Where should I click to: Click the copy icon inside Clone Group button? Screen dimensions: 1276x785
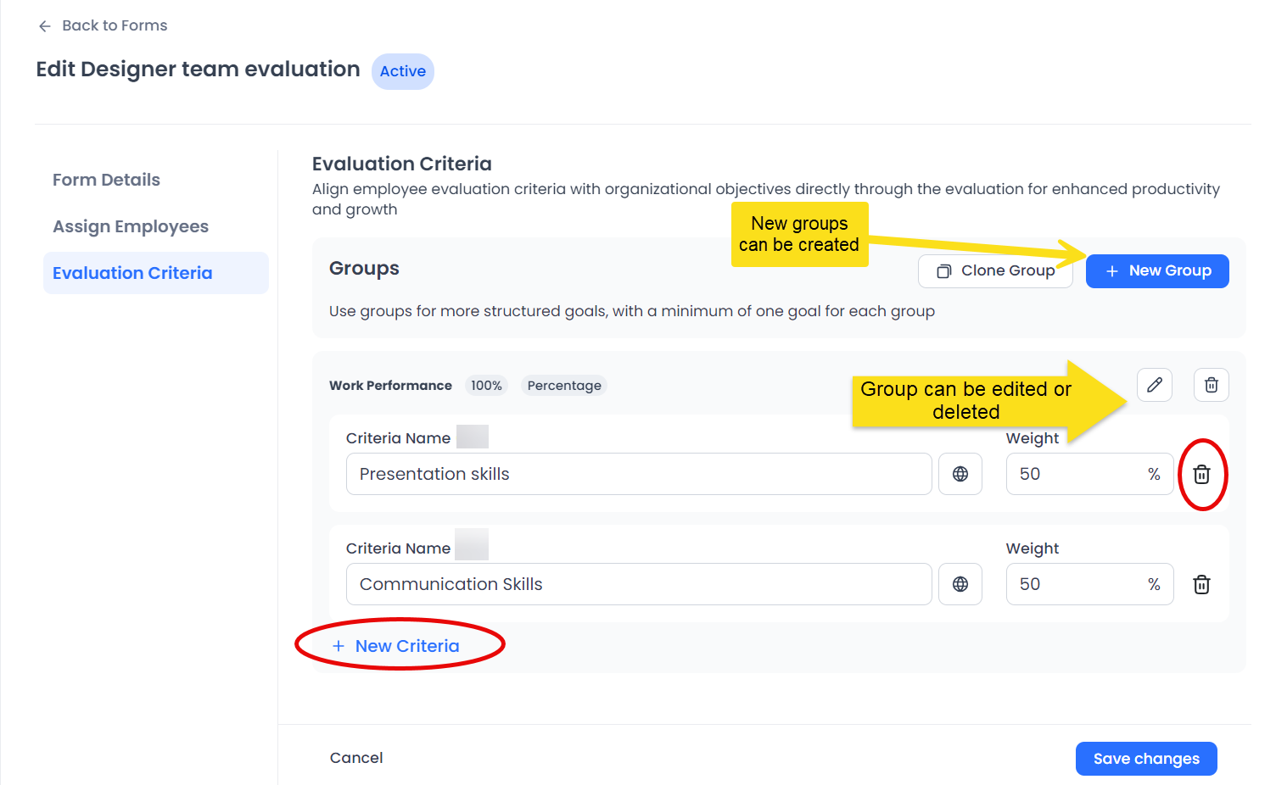943,270
